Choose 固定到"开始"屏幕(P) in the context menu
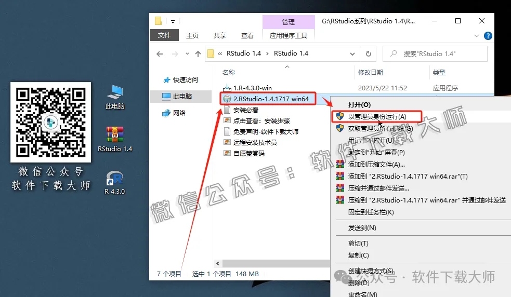Image resolution: width=511 pixels, height=297 pixels. point(376,153)
